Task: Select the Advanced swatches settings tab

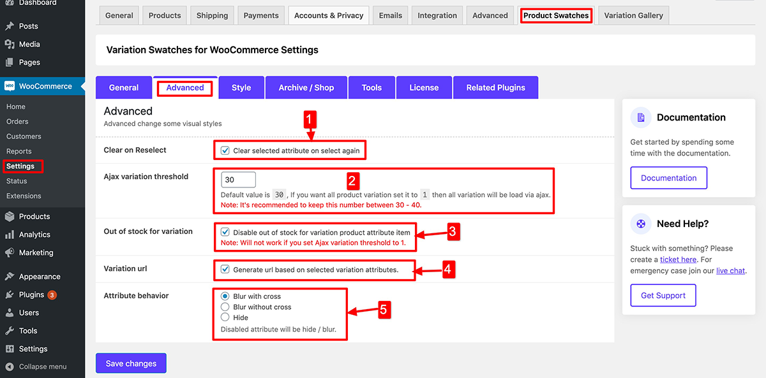Action: (185, 88)
